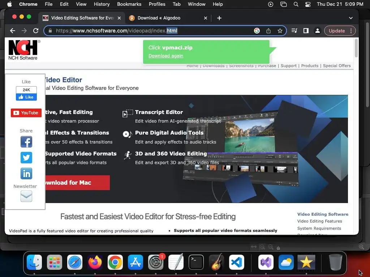The image size is (370, 277).
Task: Click the red YouTube button
Action: 26,113
